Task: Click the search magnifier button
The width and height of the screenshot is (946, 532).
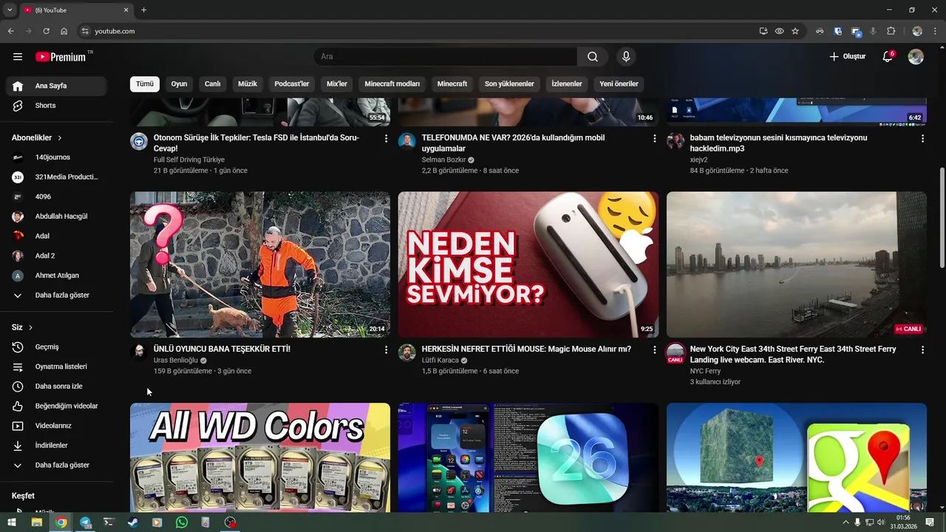Action: tap(593, 57)
